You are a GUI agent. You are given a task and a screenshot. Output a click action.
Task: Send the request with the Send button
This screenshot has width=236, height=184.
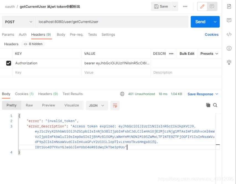(x=200, y=22)
